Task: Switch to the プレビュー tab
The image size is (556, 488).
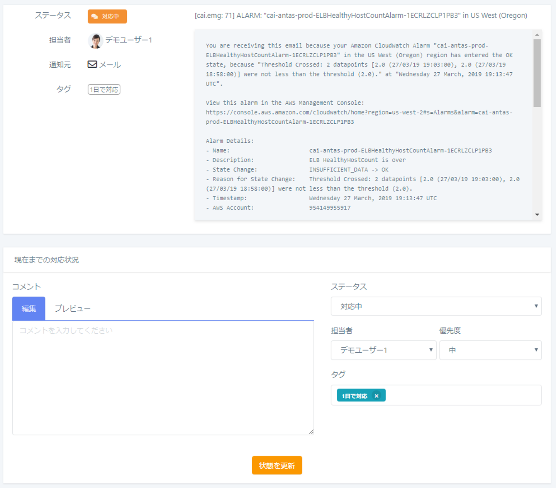Action: click(73, 308)
